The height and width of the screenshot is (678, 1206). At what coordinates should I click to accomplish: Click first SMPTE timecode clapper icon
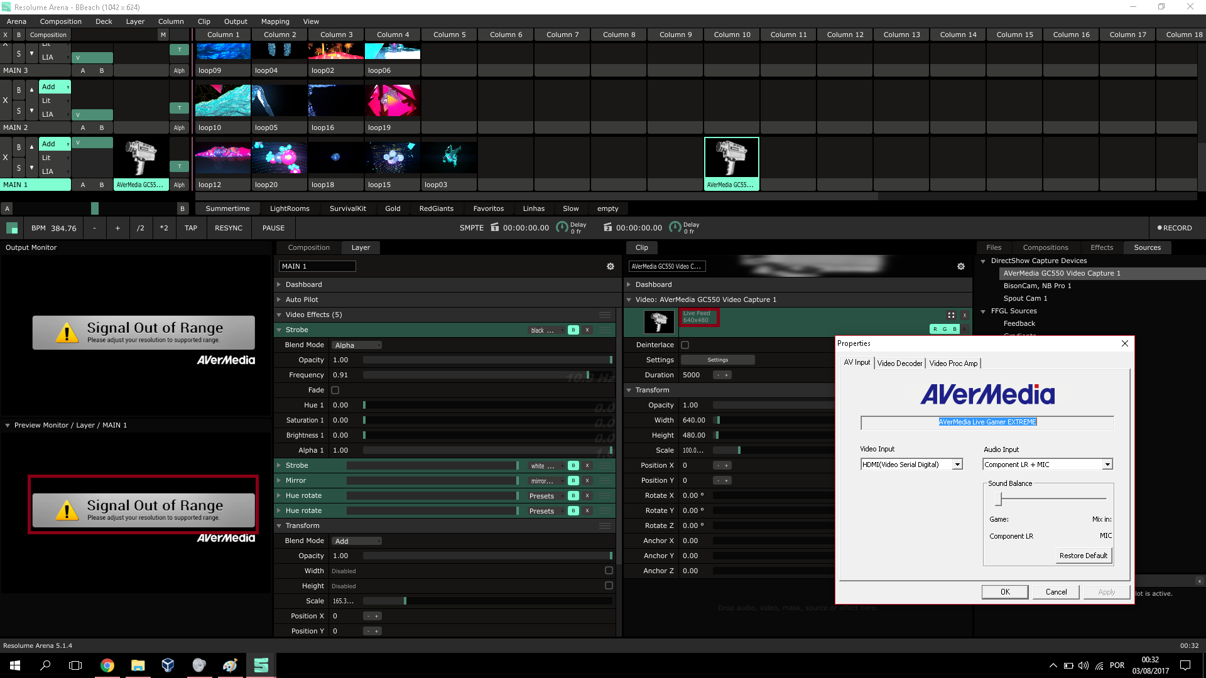coord(495,227)
